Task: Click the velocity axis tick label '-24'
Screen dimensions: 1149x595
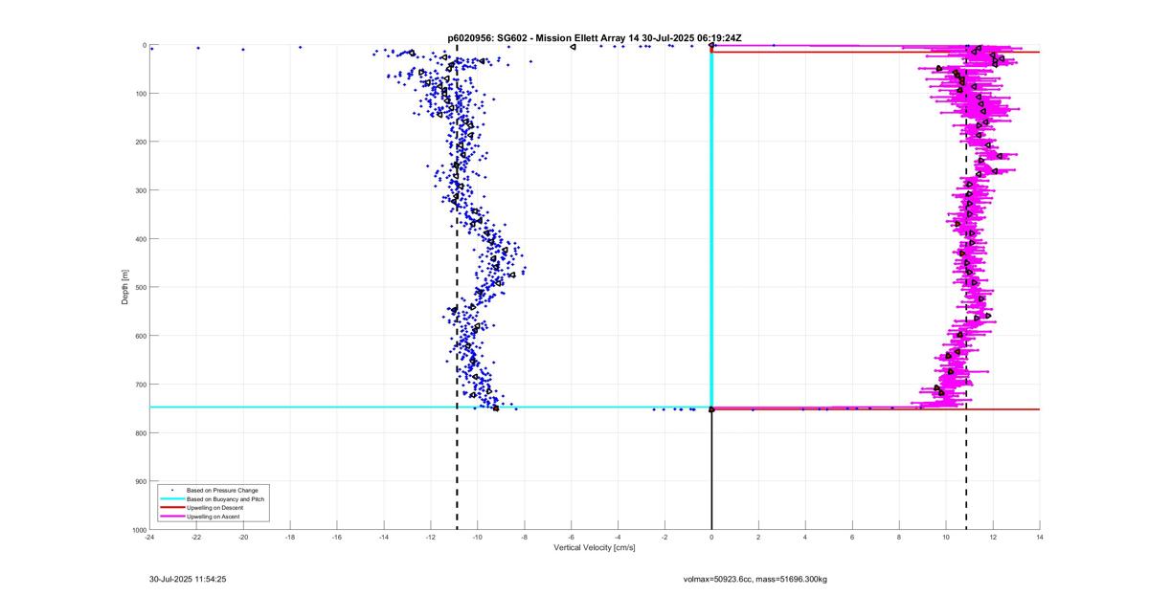Action: coord(149,538)
